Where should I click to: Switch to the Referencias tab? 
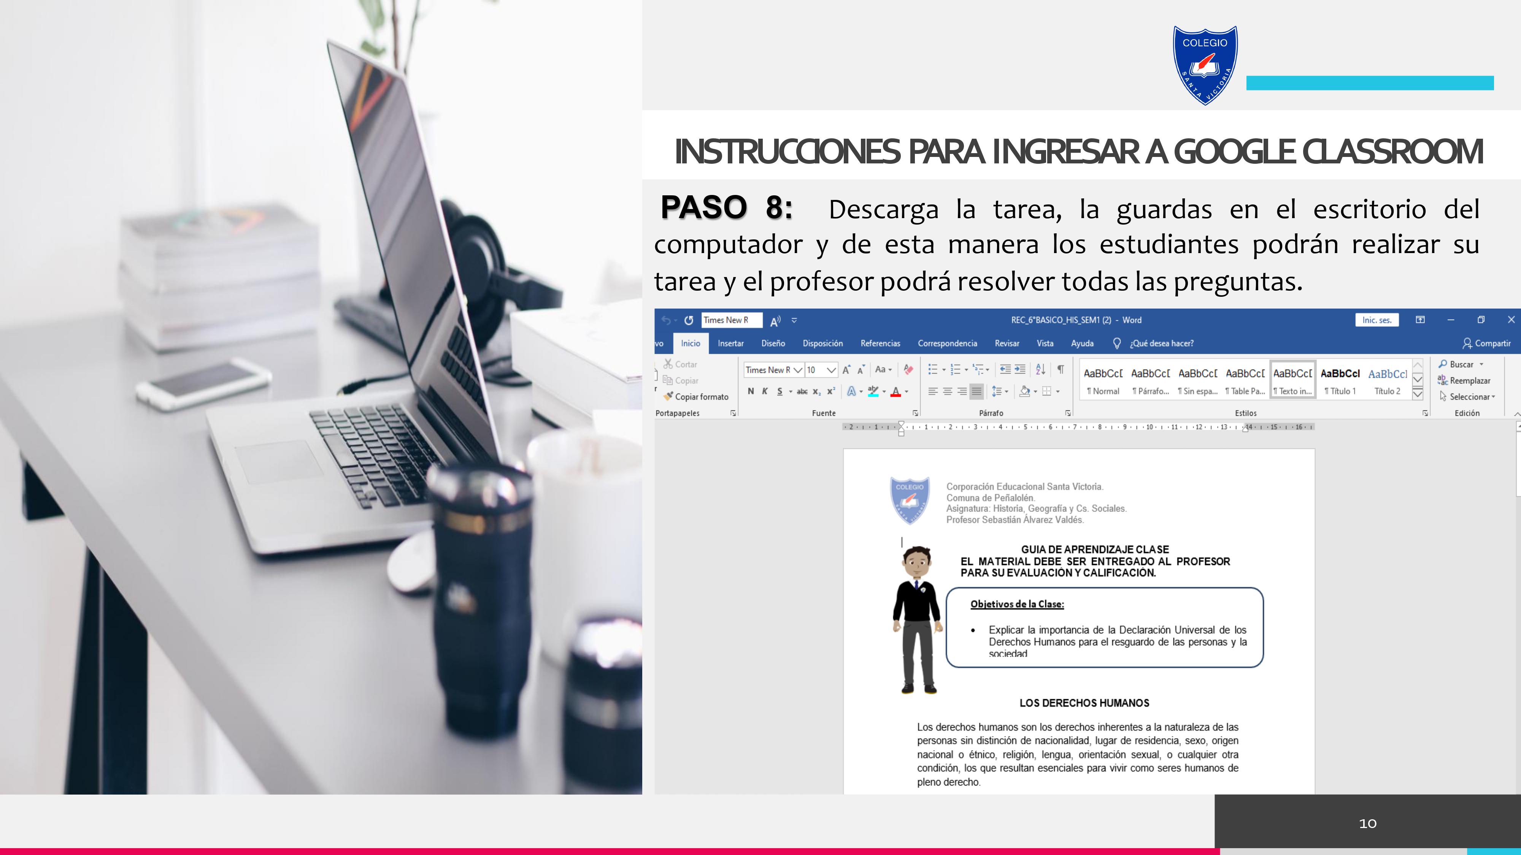[x=880, y=344]
